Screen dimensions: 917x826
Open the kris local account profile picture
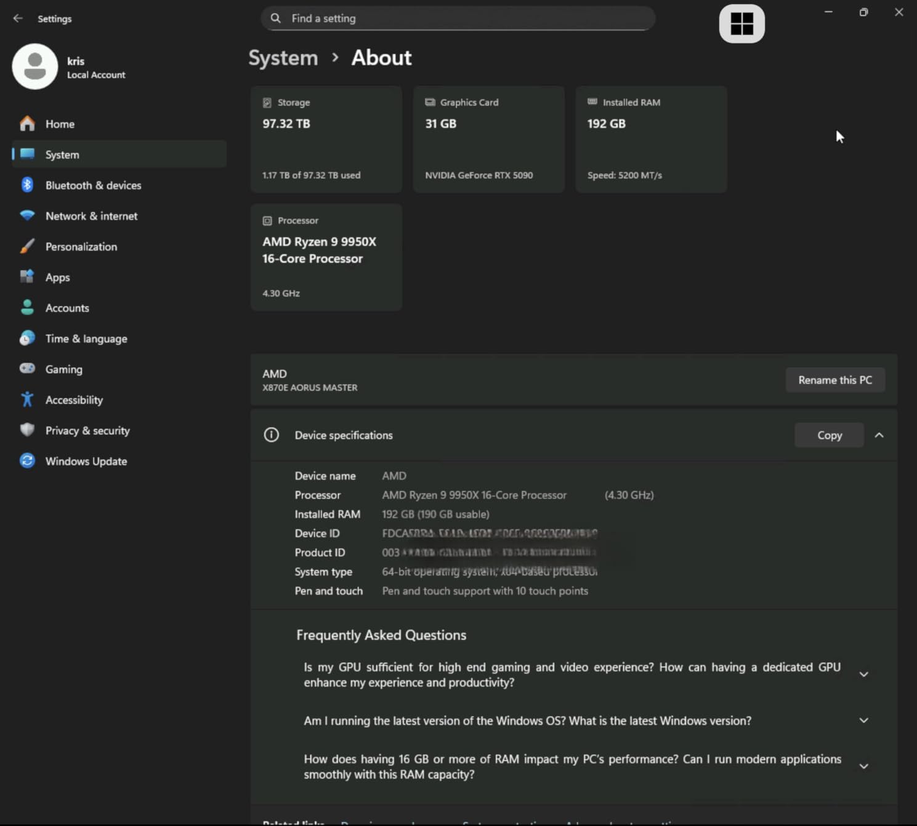point(35,66)
